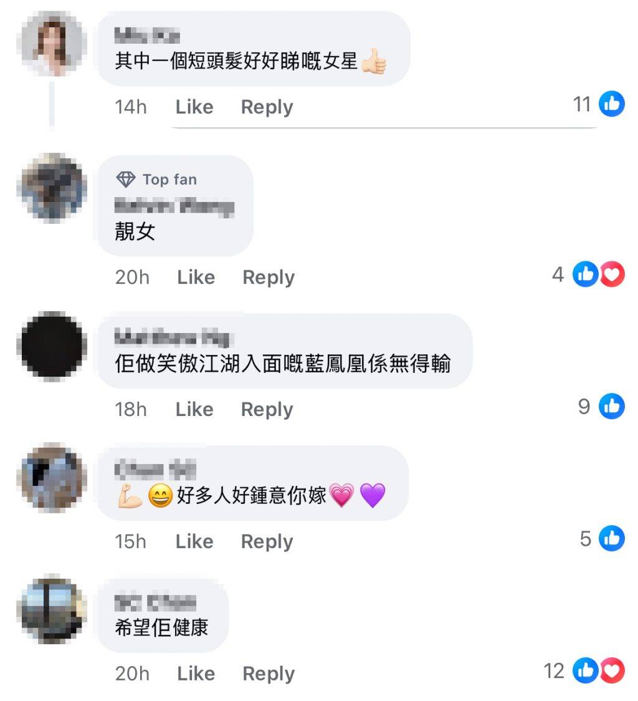Click the blue like reaction beside count 9
Viewport: 638px width, 701px height.
coord(612,406)
